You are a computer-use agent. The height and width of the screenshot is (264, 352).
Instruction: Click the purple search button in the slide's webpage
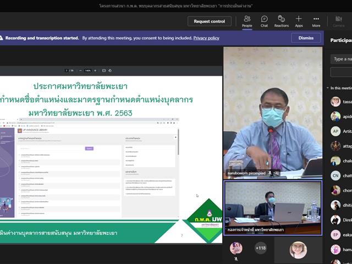(x=89, y=148)
